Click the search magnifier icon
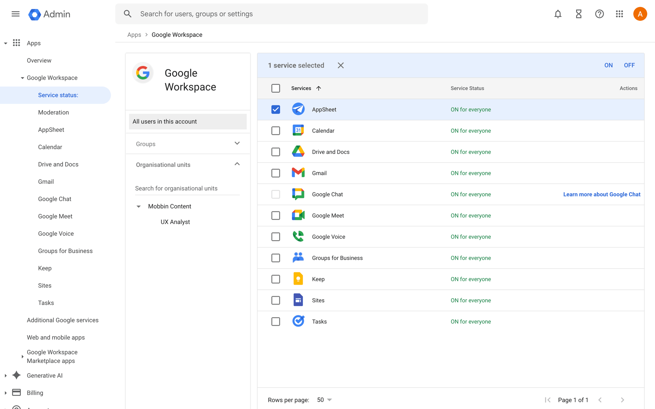 pos(128,14)
